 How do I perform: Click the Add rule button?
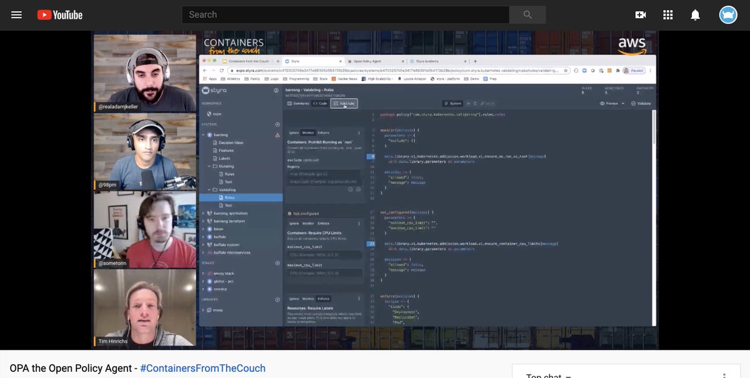click(344, 103)
